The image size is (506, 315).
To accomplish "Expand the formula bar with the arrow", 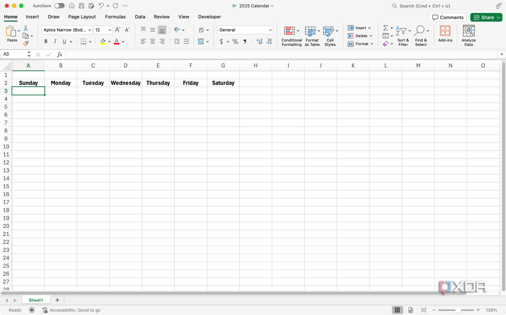I will (x=501, y=54).
